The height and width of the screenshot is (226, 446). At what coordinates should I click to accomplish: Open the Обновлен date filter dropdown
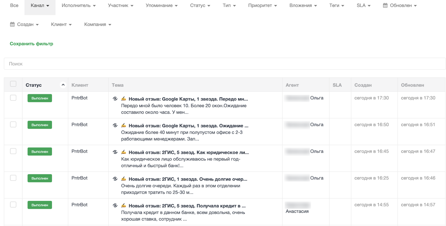click(x=400, y=6)
